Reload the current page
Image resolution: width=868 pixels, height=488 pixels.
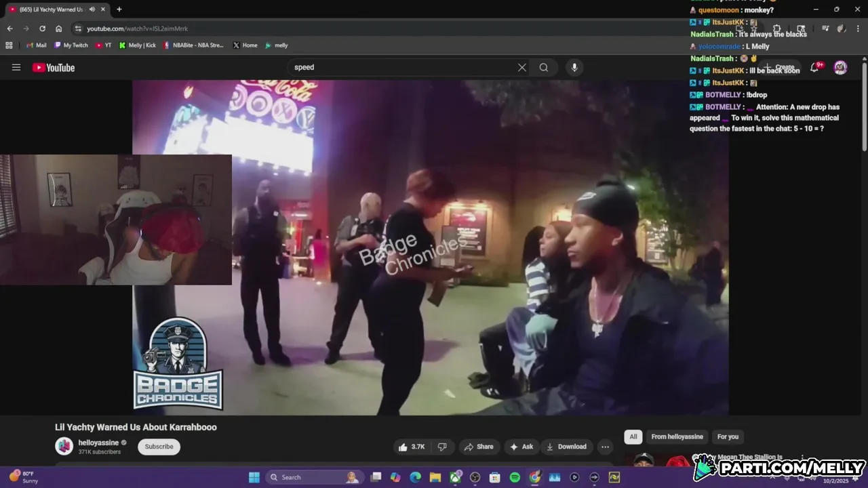pyautogui.click(x=42, y=28)
